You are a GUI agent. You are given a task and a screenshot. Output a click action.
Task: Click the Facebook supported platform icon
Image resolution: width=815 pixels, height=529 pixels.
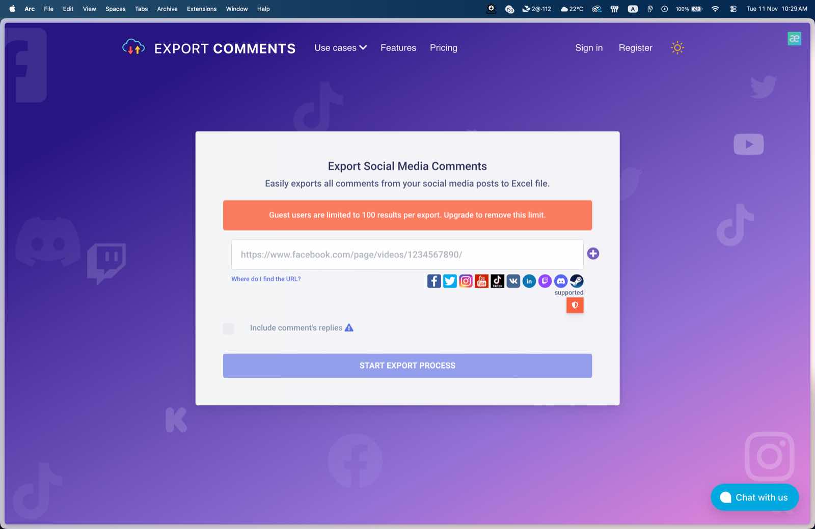pos(434,281)
